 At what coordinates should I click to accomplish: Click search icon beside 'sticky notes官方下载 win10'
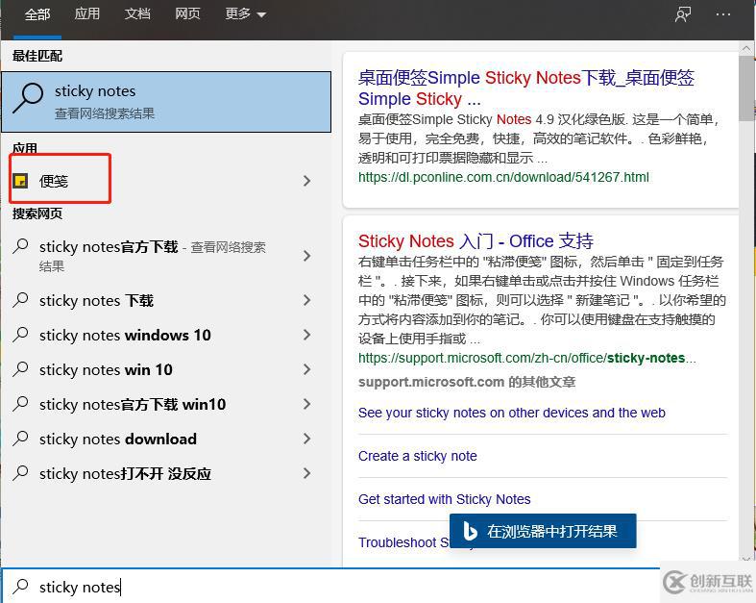click(x=20, y=404)
